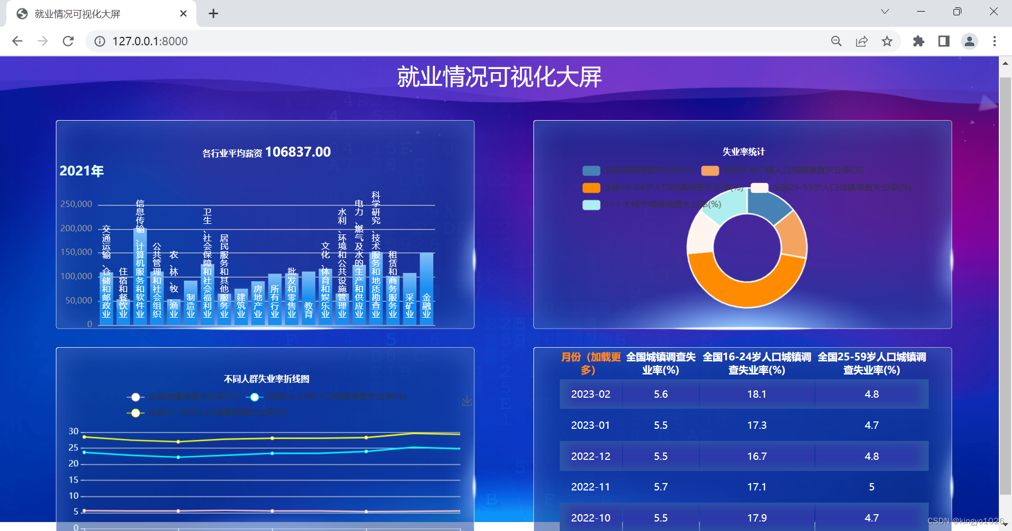The width and height of the screenshot is (1012, 531).
Task: Select the 2022-11 month cell
Action: (x=590, y=487)
